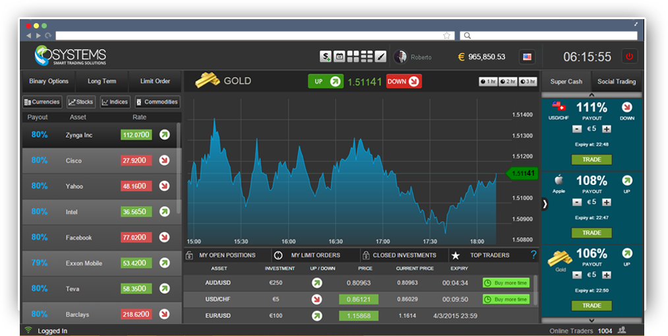Click the open positions table scrollbar

[x=535, y=290]
